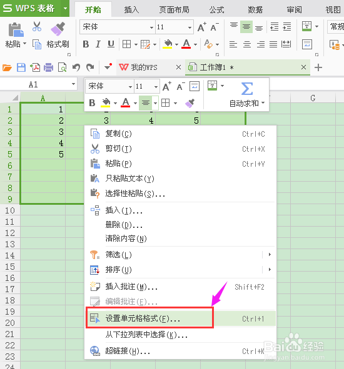The image size is (344, 369).
Task: Click the Cut scissors icon in ribbon
Action: 37,27
